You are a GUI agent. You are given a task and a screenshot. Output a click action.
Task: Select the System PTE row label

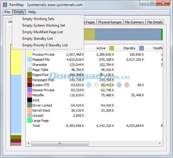click(x=41, y=85)
